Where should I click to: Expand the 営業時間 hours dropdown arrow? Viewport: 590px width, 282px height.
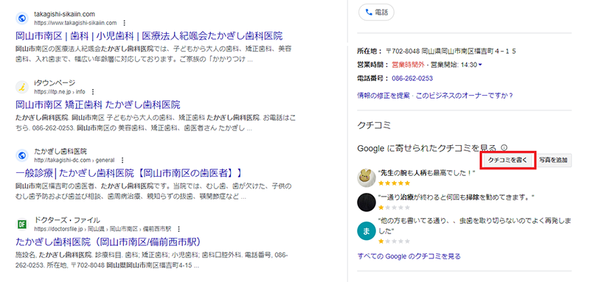pos(480,65)
